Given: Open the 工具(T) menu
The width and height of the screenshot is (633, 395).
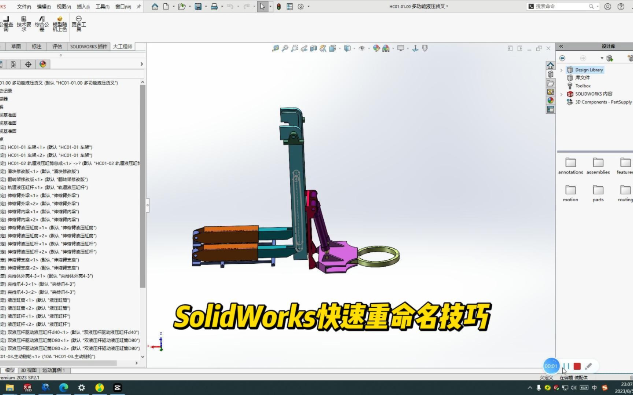Looking at the screenshot, I should point(103,7).
